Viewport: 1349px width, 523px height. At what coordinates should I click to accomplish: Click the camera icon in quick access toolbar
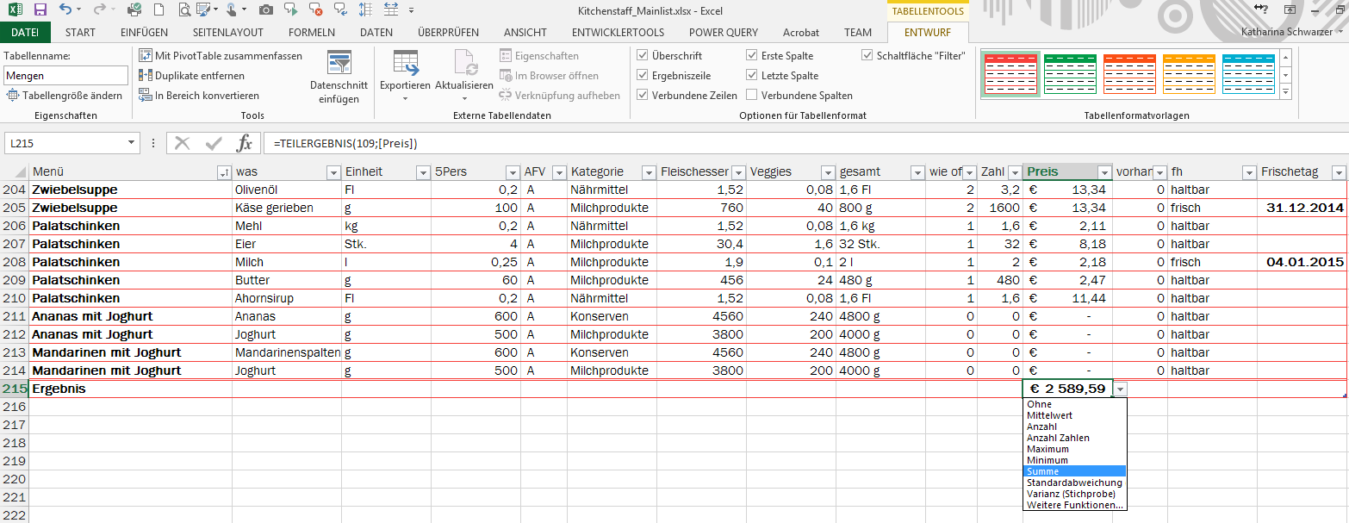pos(265,9)
